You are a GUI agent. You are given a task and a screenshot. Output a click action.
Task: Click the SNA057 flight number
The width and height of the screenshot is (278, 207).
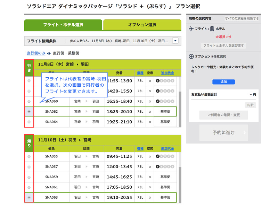51,167
